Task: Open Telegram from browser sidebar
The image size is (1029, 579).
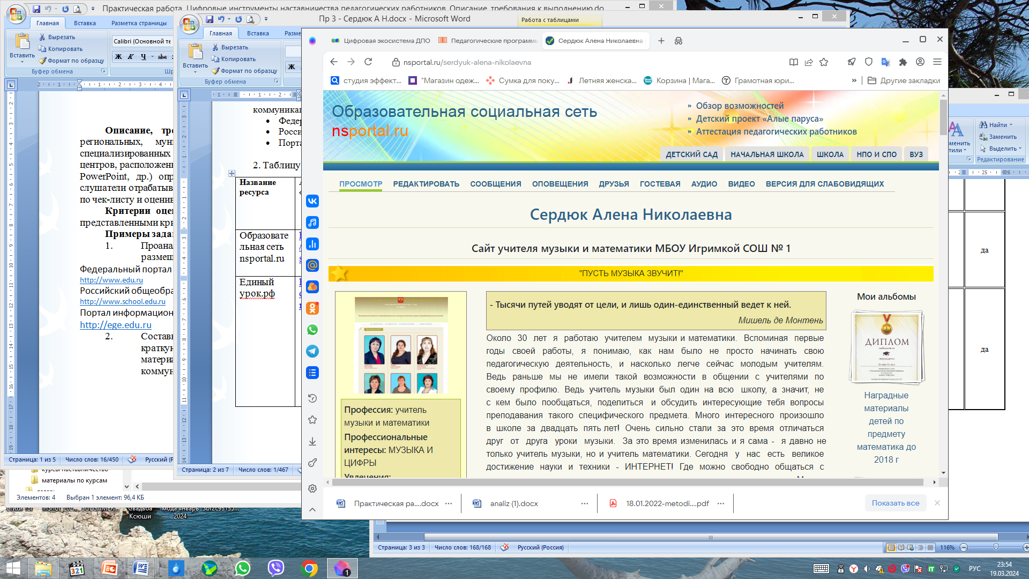Action: [x=312, y=351]
